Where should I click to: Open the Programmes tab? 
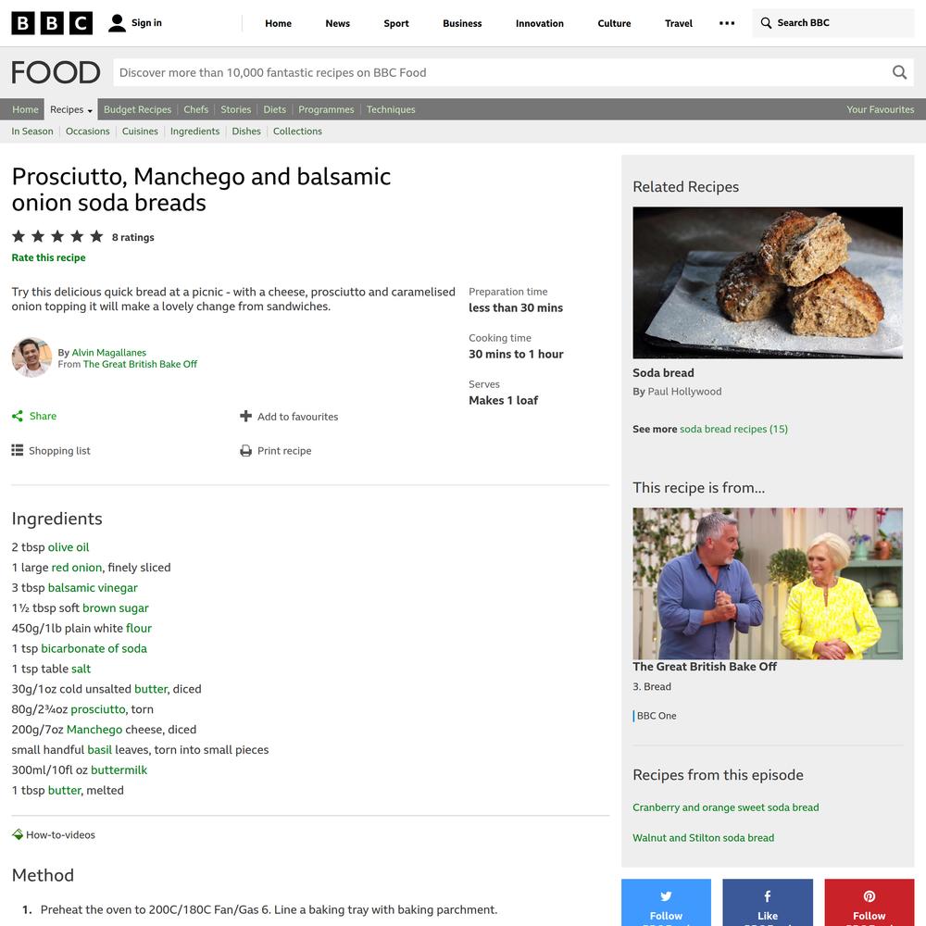pos(326,109)
